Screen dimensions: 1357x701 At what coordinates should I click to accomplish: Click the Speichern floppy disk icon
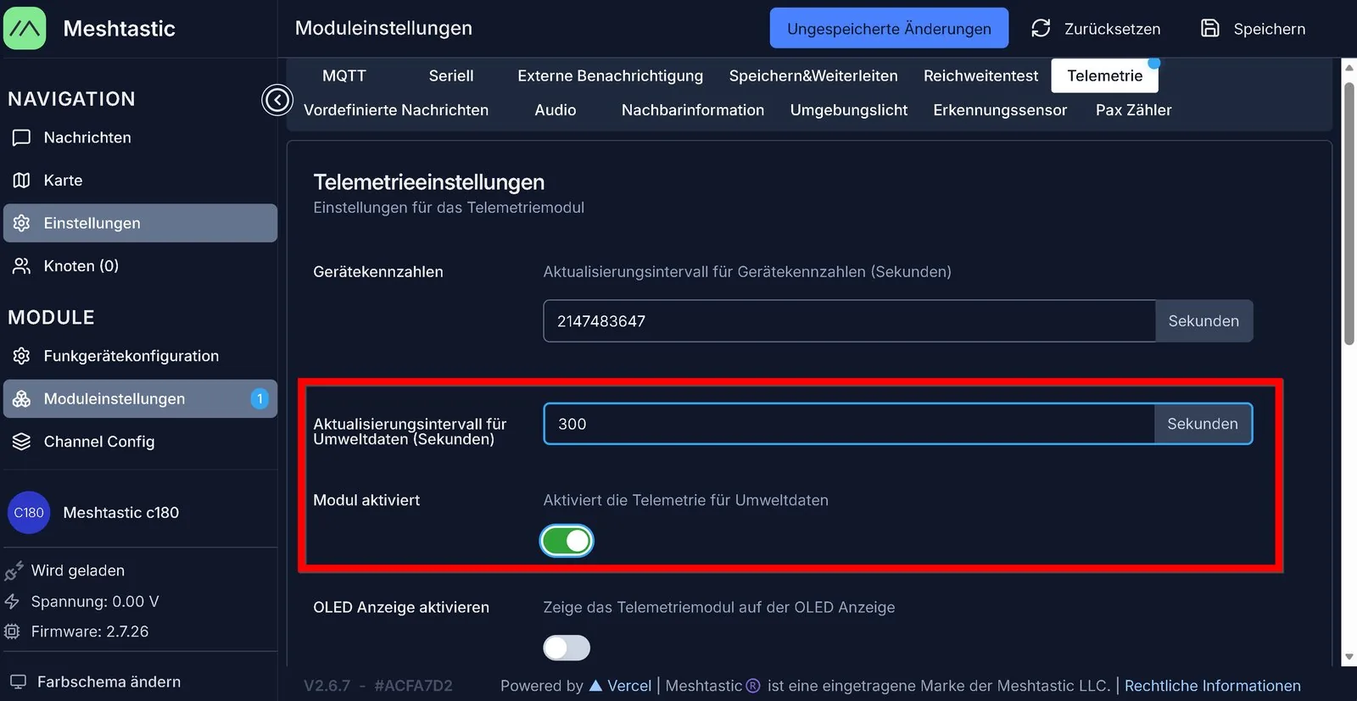pyautogui.click(x=1210, y=28)
